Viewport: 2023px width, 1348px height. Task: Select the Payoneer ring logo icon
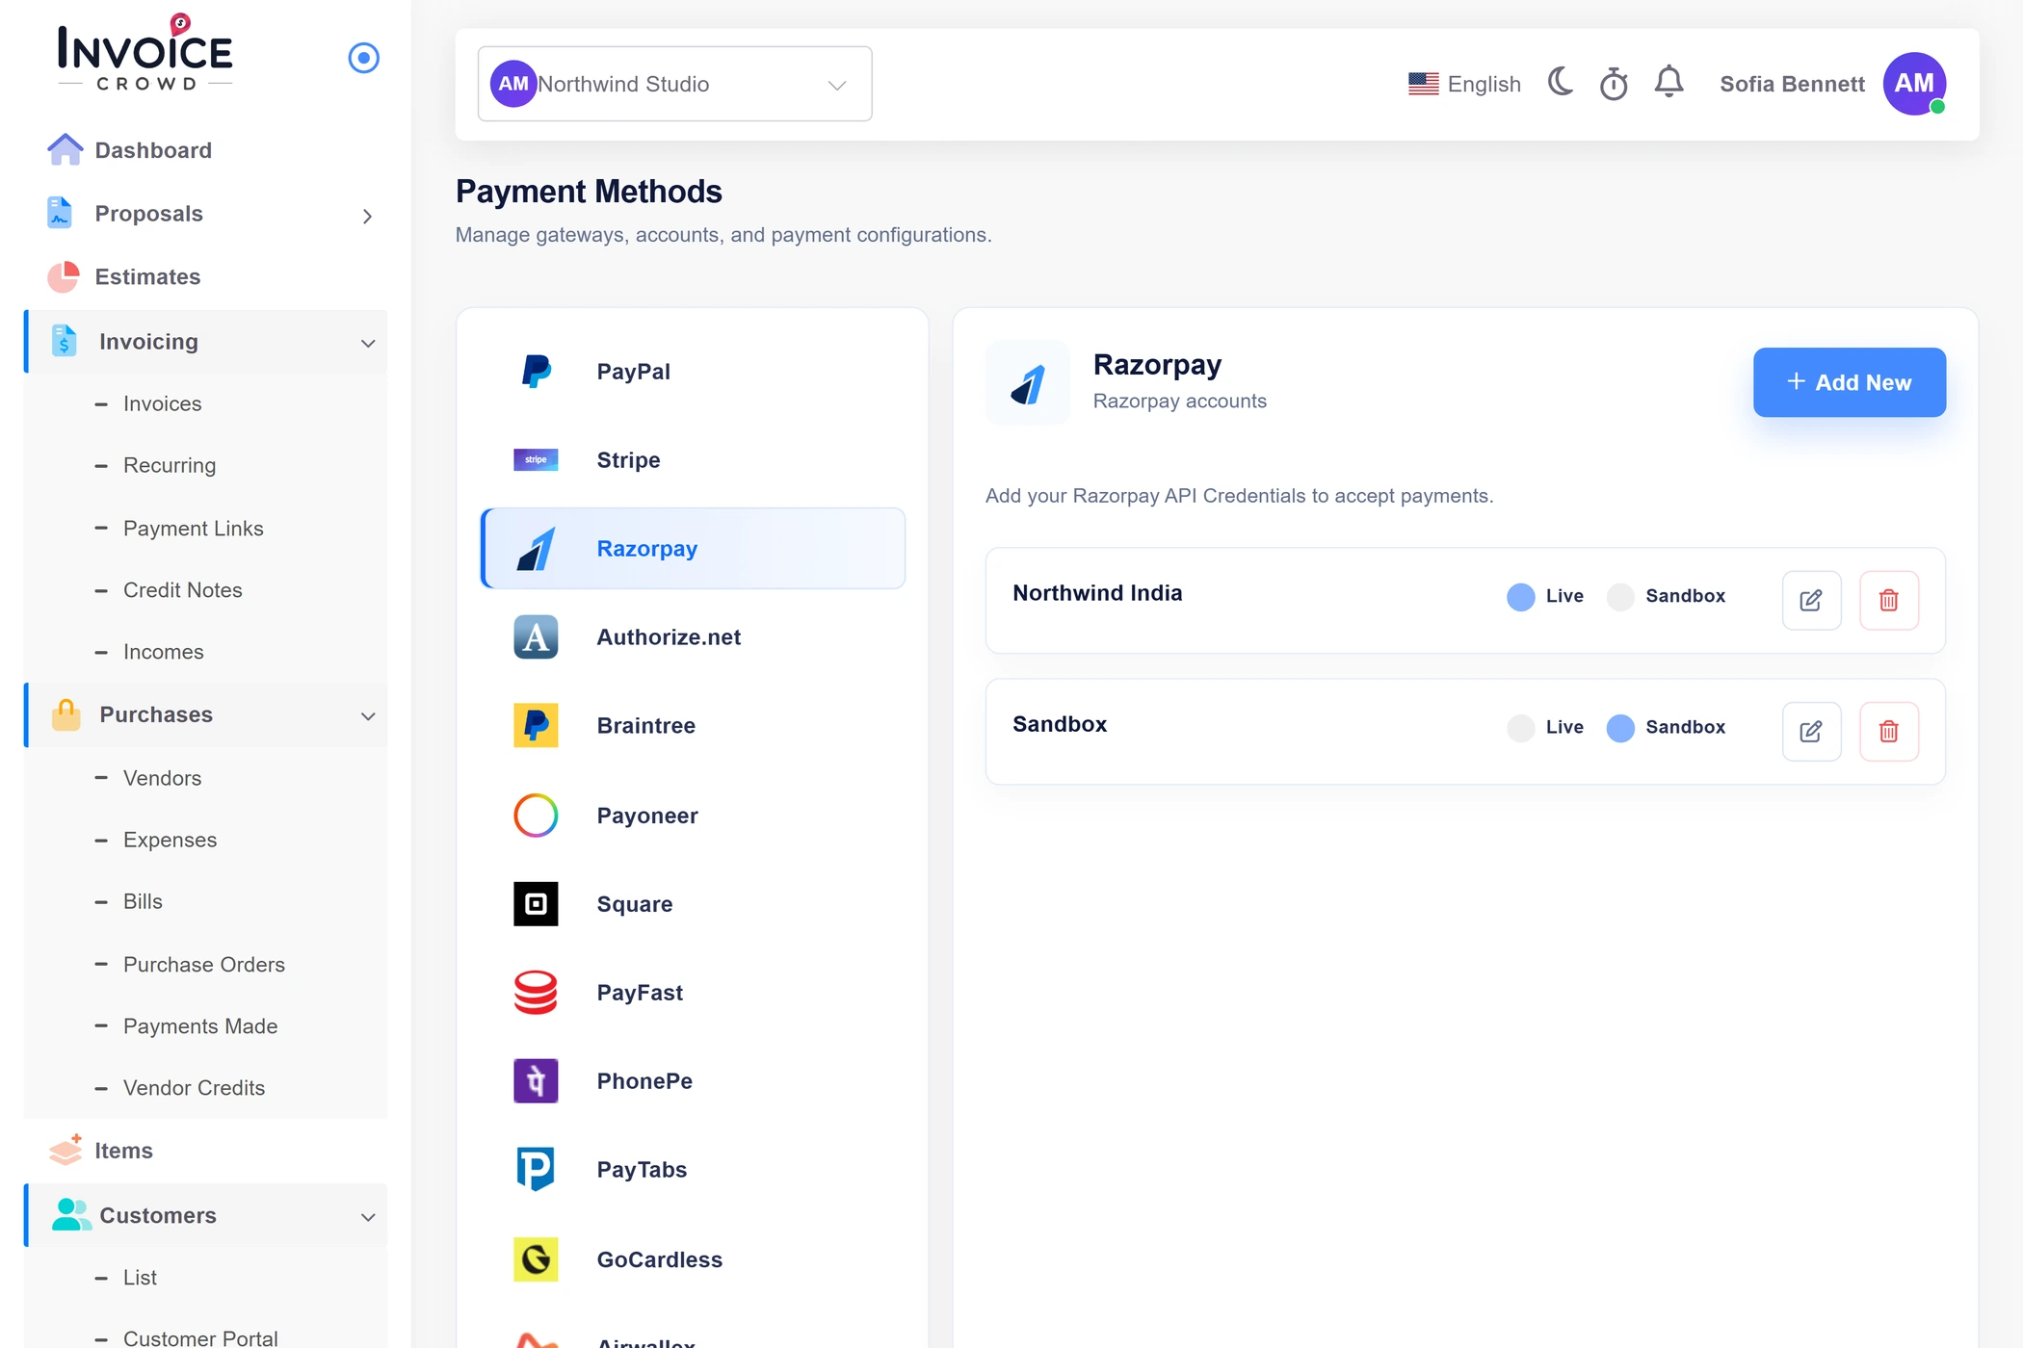click(x=536, y=816)
